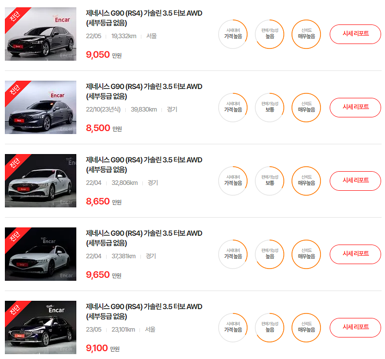Click the reliability gauge on the 23,101km listing
This screenshot has width=385, height=359.
coord(306,328)
